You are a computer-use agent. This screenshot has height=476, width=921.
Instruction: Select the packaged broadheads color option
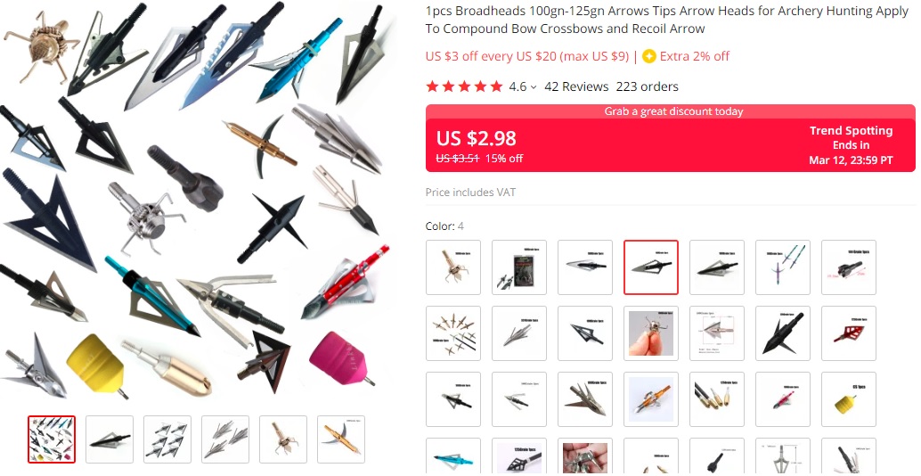pyautogui.click(x=519, y=267)
